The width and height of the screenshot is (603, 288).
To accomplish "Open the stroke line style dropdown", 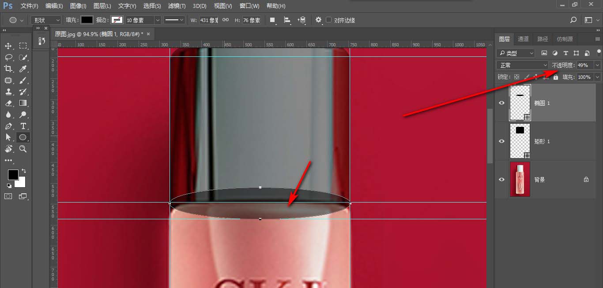I will tap(174, 20).
